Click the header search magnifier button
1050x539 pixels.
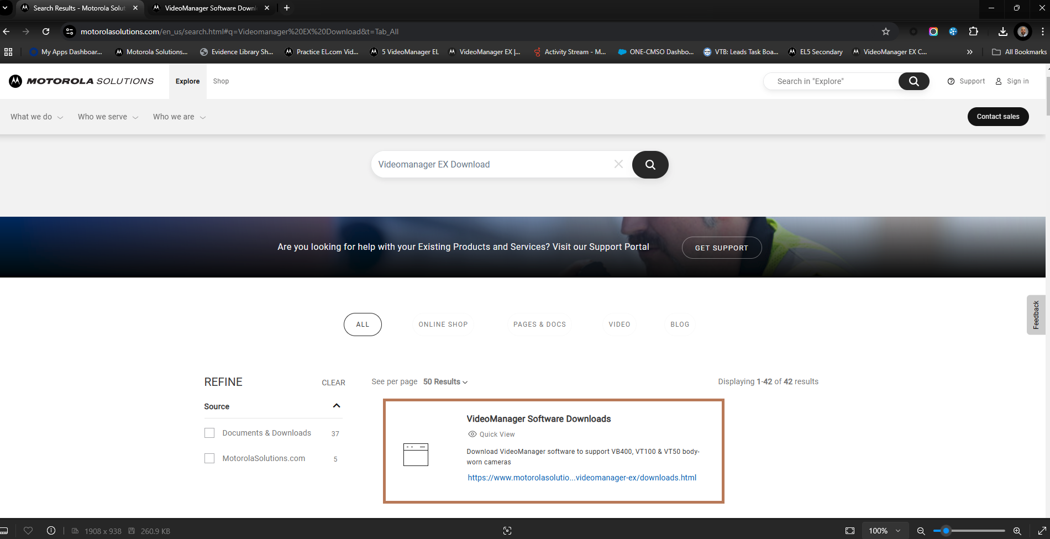pyautogui.click(x=914, y=81)
